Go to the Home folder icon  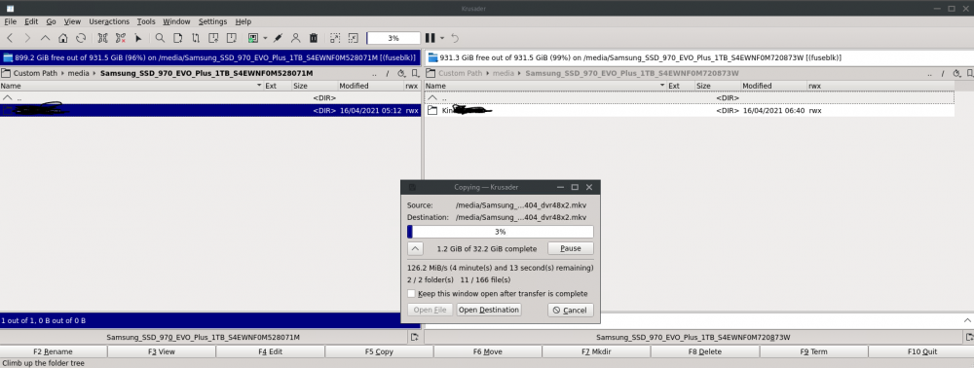point(62,38)
